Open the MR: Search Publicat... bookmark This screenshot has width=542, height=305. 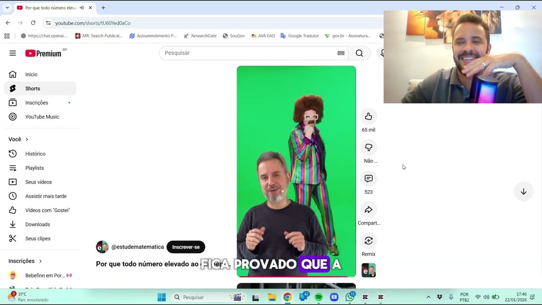pyautogui.click(x=99, y=36)
